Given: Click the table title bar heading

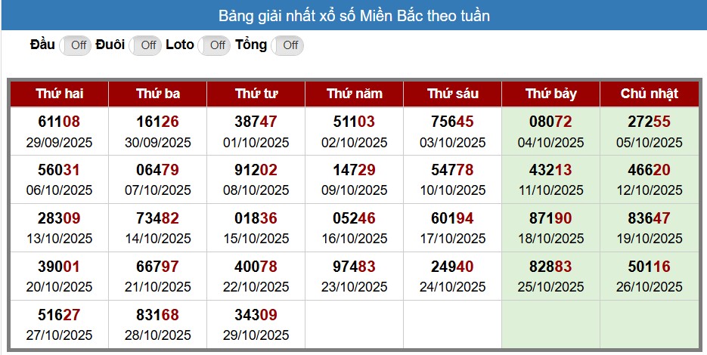Looking at the screenshot, I should coord(354,15).
